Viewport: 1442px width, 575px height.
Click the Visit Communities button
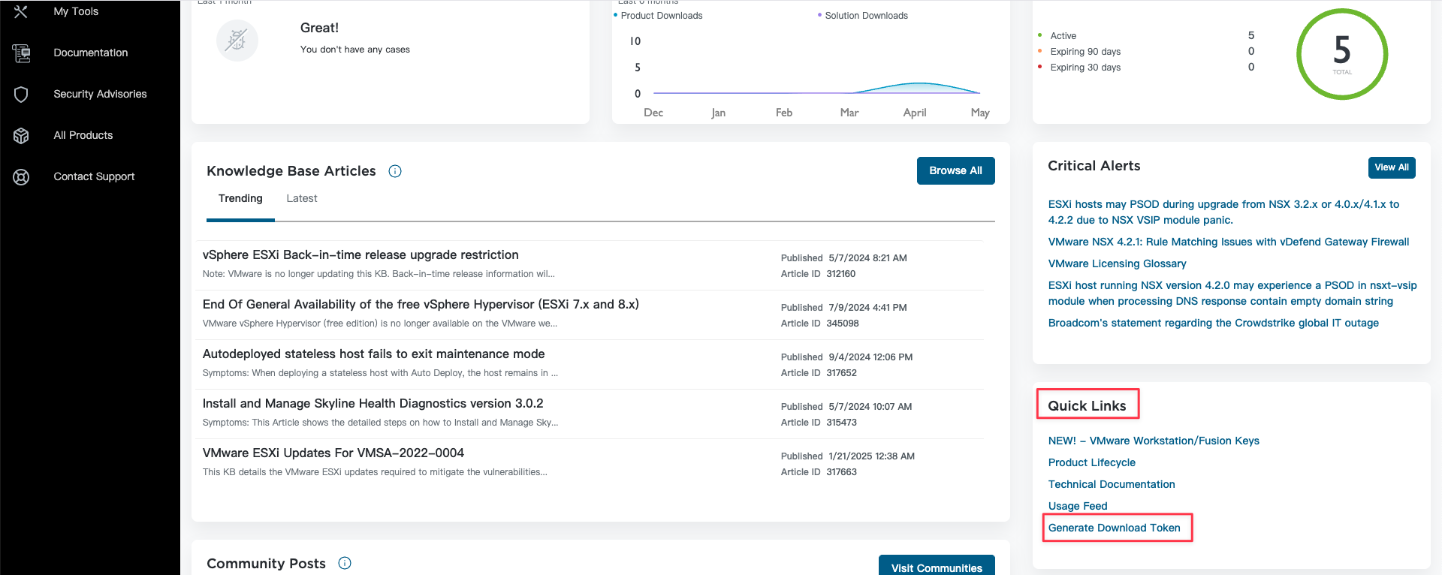click(937, 567)
